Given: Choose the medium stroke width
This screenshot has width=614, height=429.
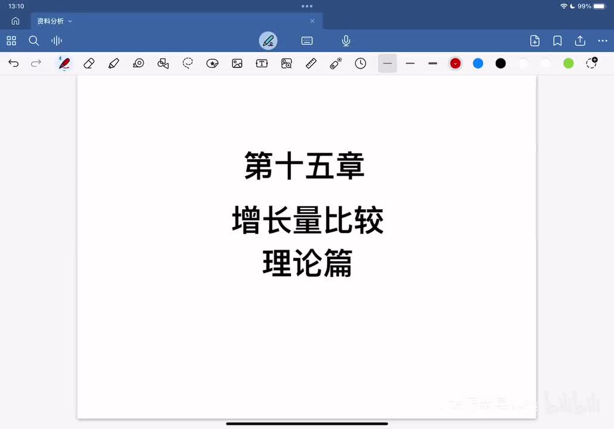Looking at the screenshot, I should (410, 63).
